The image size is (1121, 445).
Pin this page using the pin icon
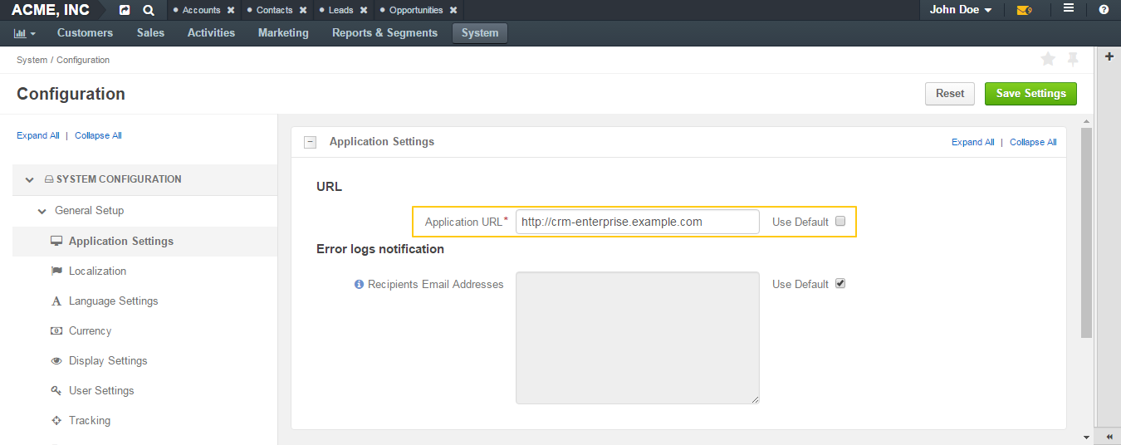1073,59
